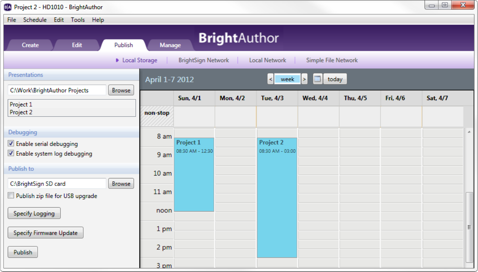This screenshot has height=272, width=478.
Task: Switch to the Create tab
Action: coord(30,45)
